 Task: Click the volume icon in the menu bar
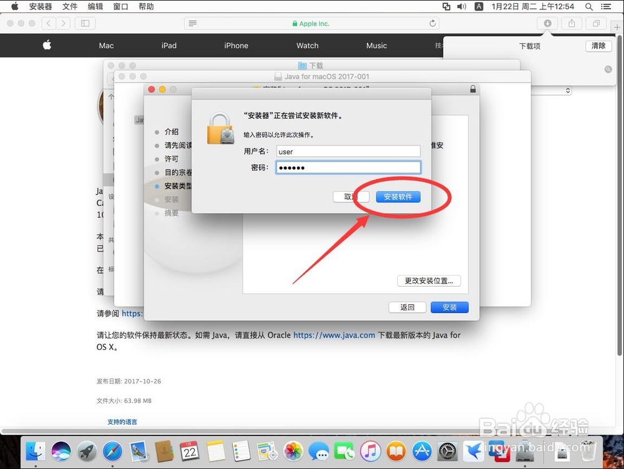point(461,7)
